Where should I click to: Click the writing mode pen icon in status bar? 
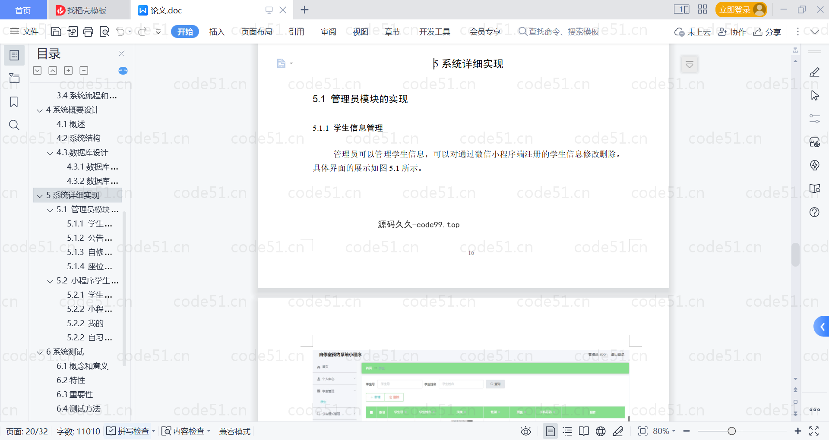[x=618, y=431]
